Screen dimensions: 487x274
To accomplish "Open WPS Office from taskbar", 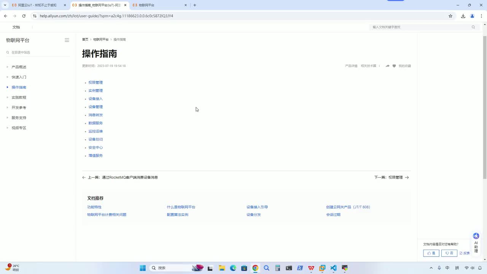I will (x=311, y=268).
